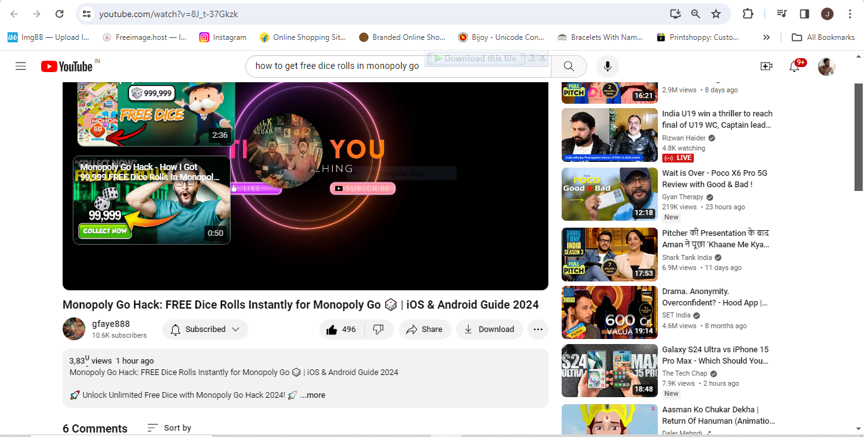Image resolution: width=864 pixels, height=437 pixels.
Task: Share the video
Action: (424, 329)
